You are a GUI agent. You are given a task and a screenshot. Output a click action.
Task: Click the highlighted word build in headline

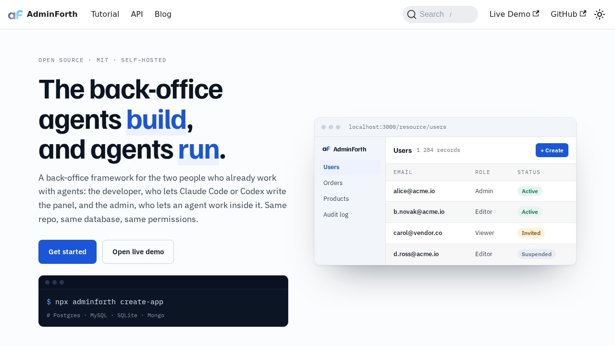coord(156,120)
